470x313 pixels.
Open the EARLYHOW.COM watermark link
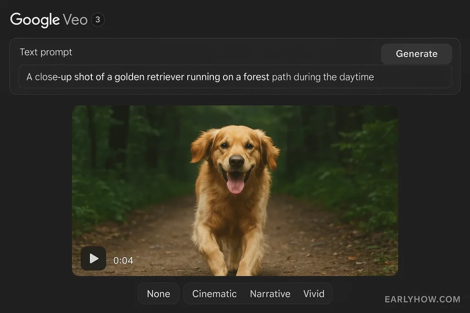(x=422, y=299)
